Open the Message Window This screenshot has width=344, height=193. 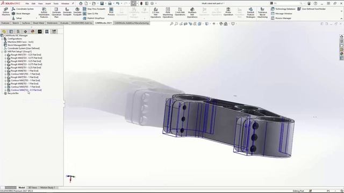(282, 13)
